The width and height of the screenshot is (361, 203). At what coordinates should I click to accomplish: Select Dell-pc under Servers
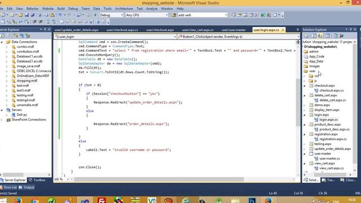(x=21, y=114)
